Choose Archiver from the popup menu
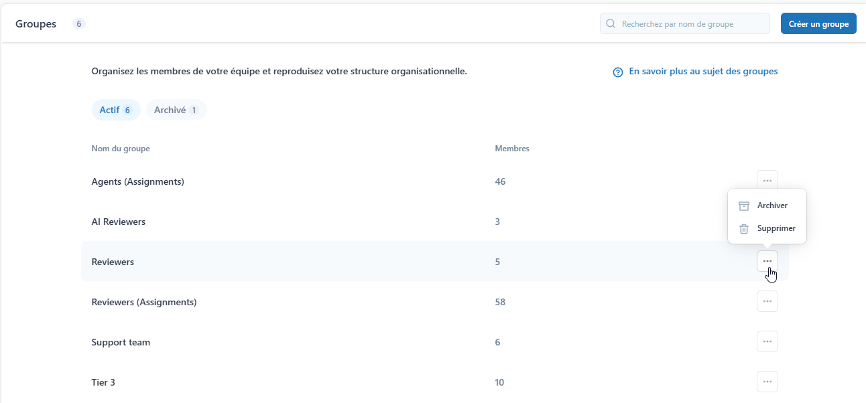Viewport: 866px width, 403px height. 767,206
